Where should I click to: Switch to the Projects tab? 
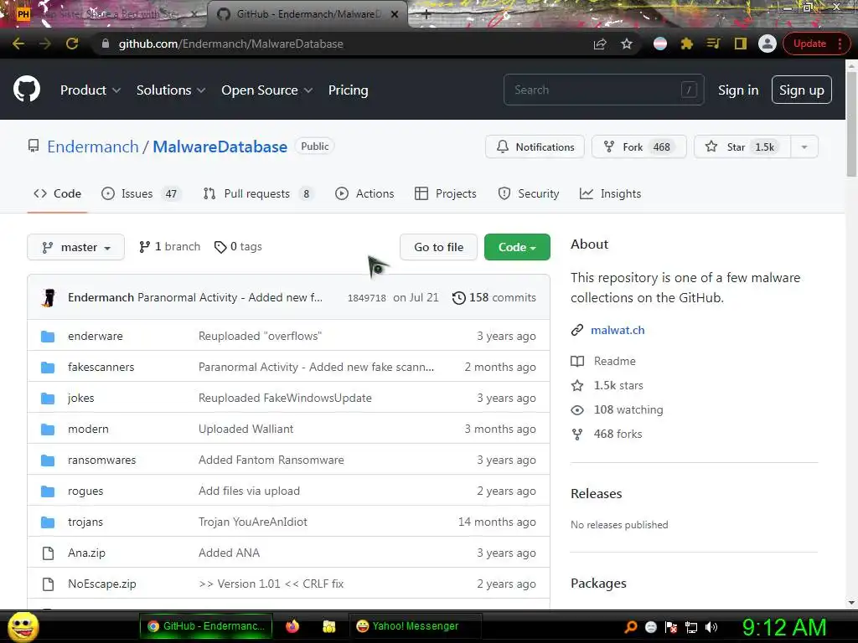click(x=446, y=193)
